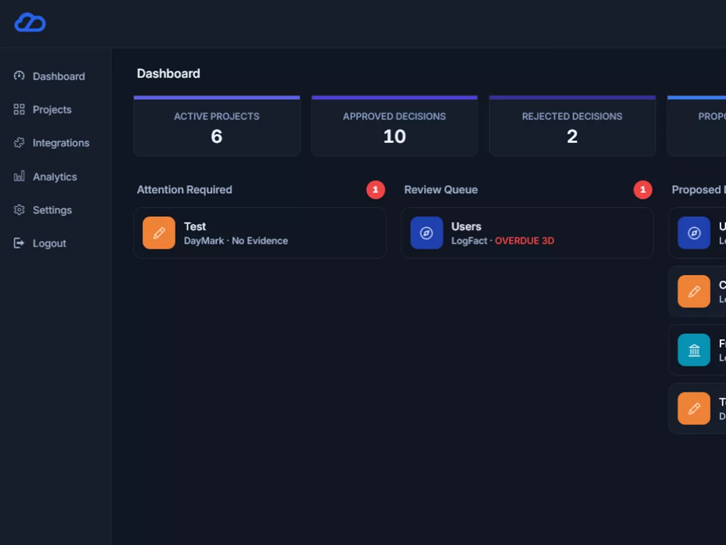
Task: Click the teal bank building icon
Action: (694, 350)
